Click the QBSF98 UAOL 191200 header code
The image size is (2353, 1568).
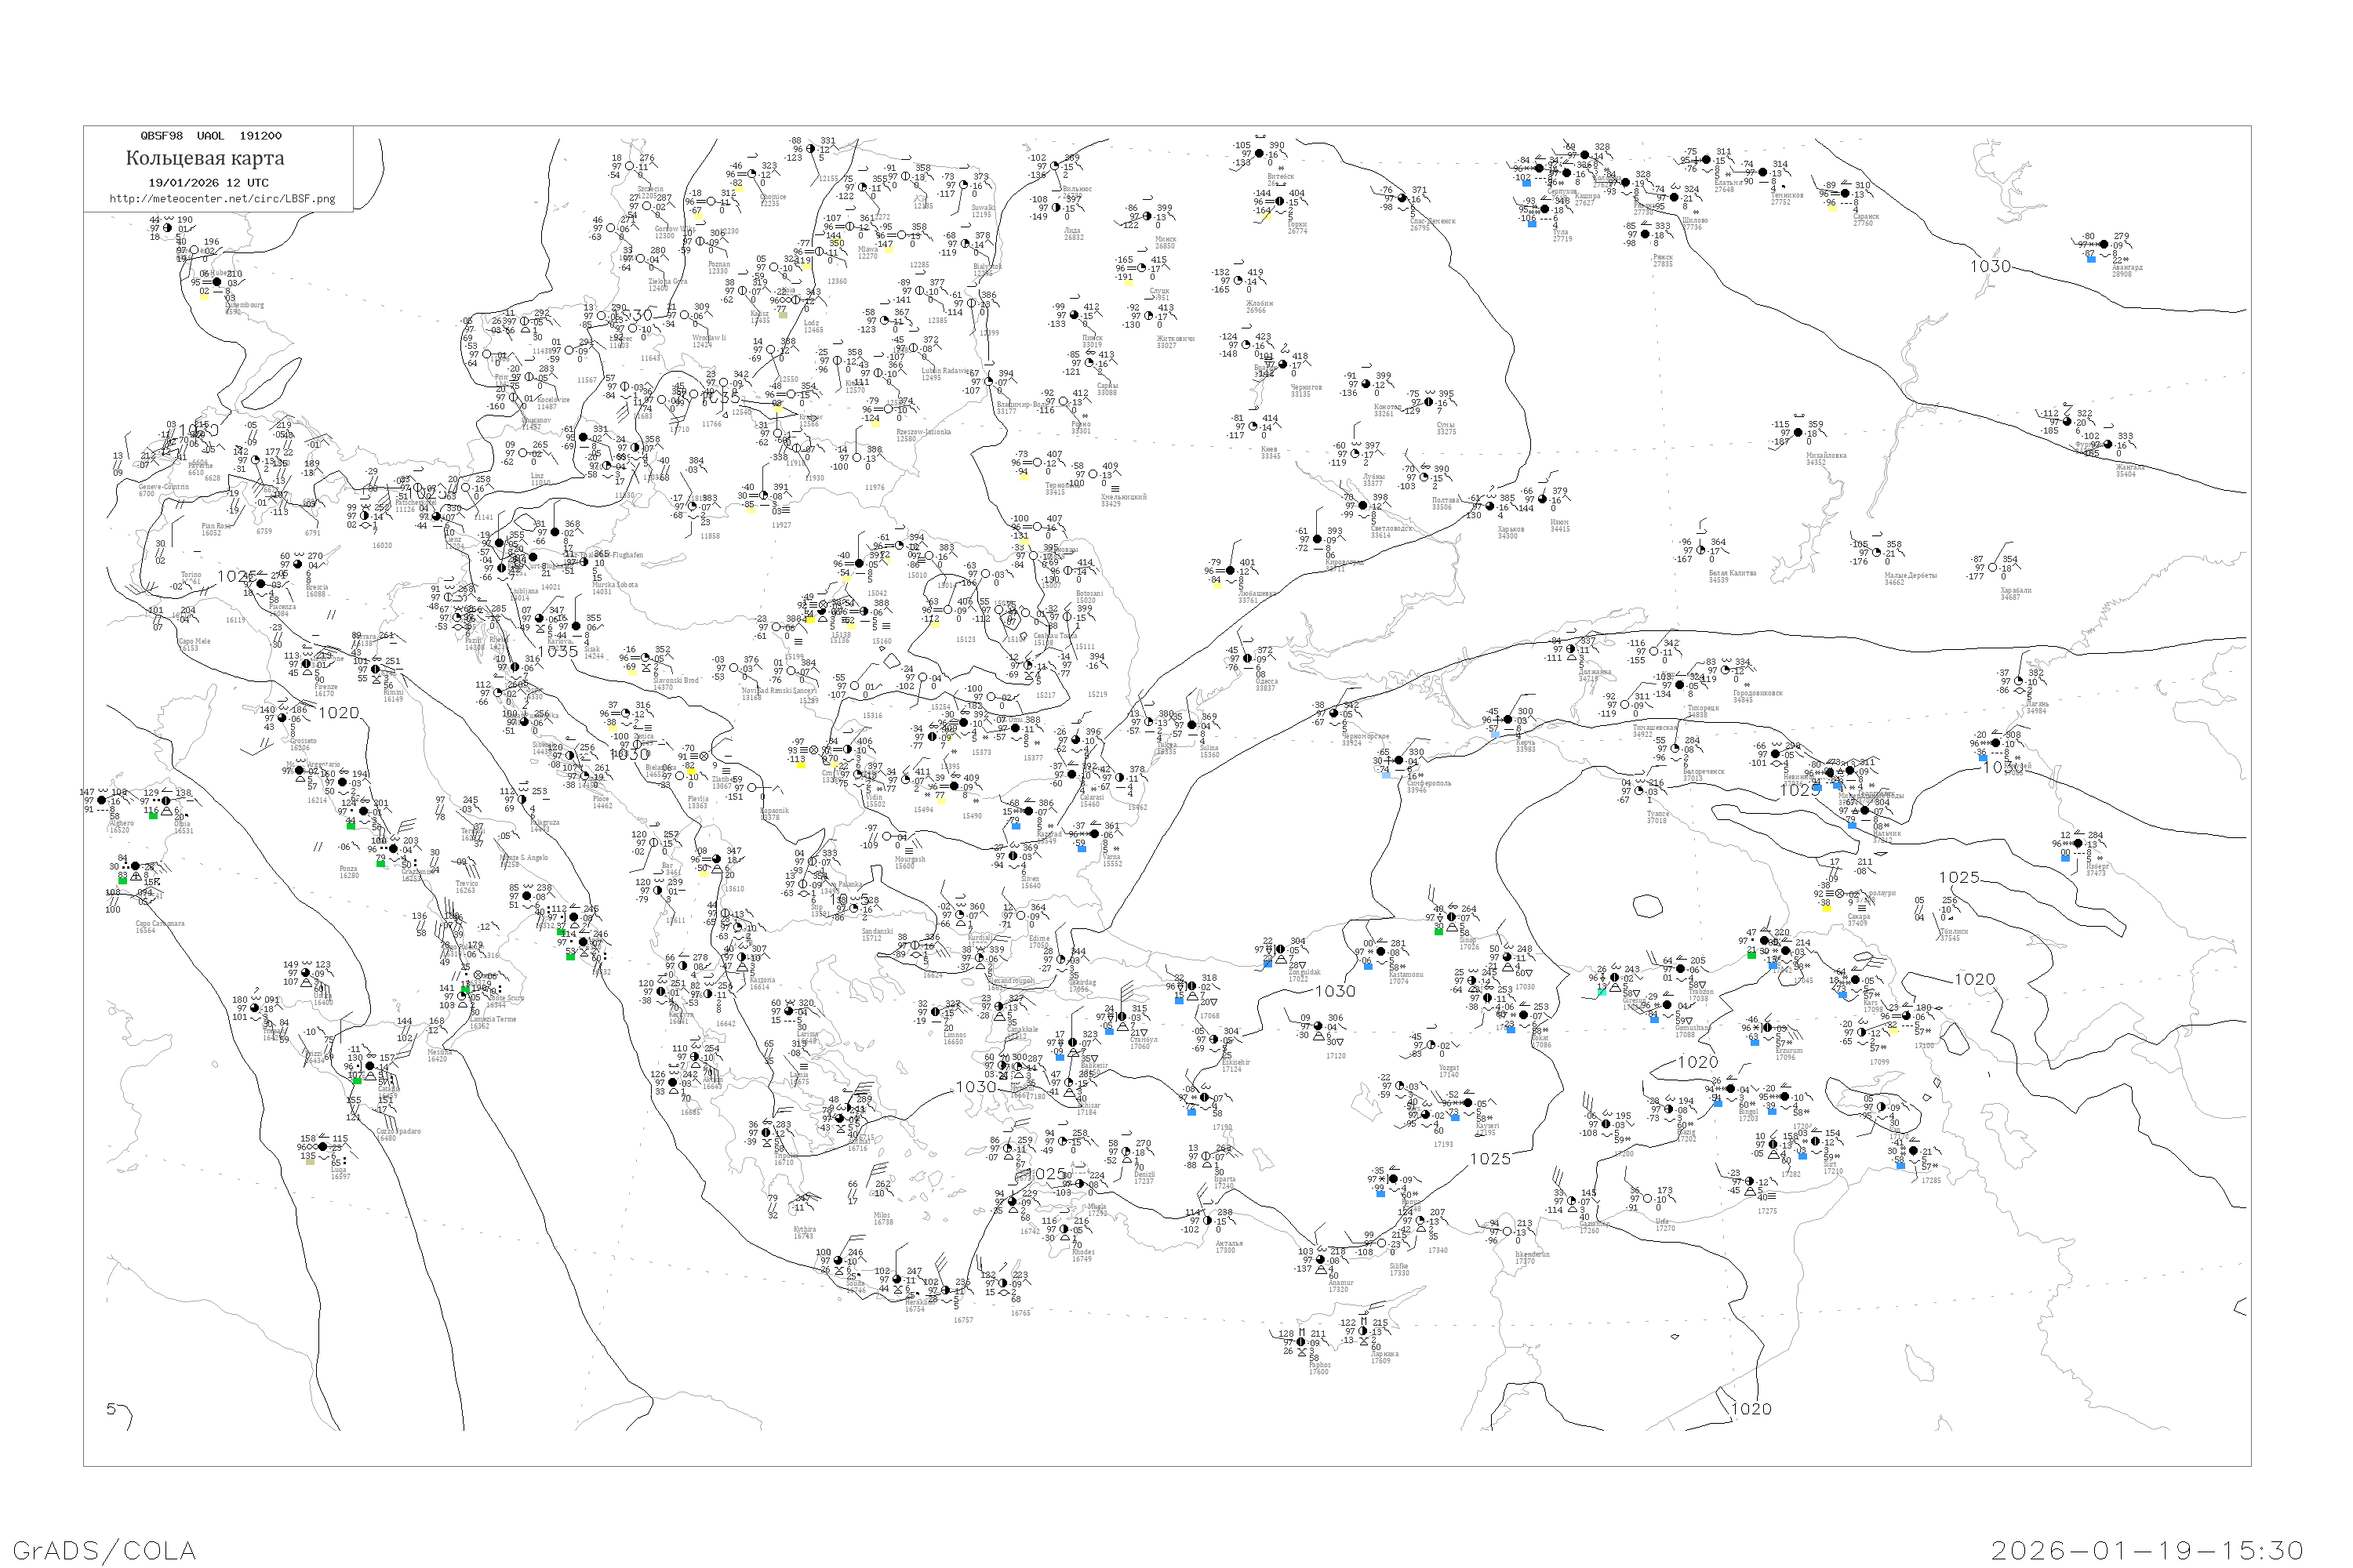211,136
